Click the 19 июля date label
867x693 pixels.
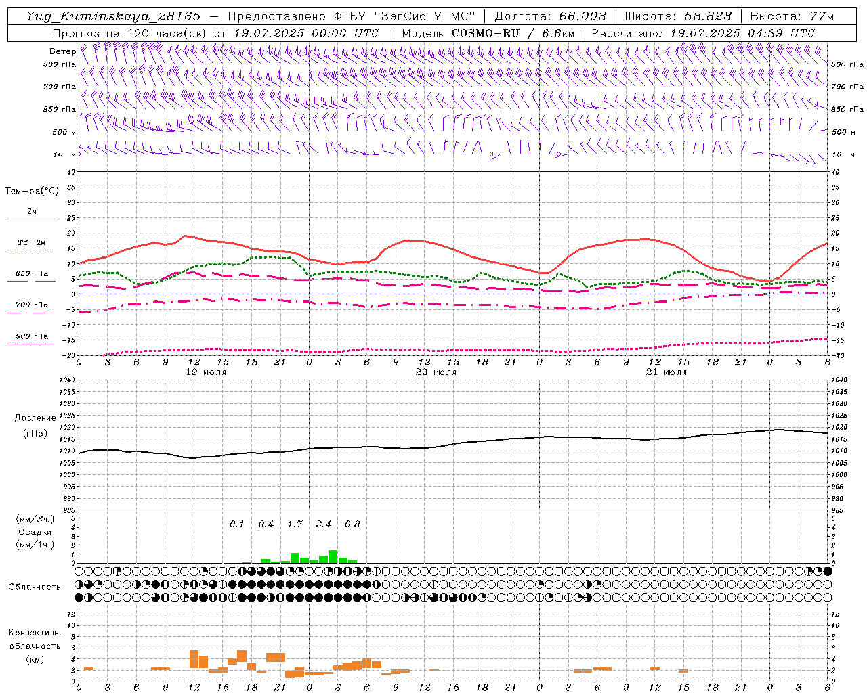pyautogui.click(x=206, y=372)
